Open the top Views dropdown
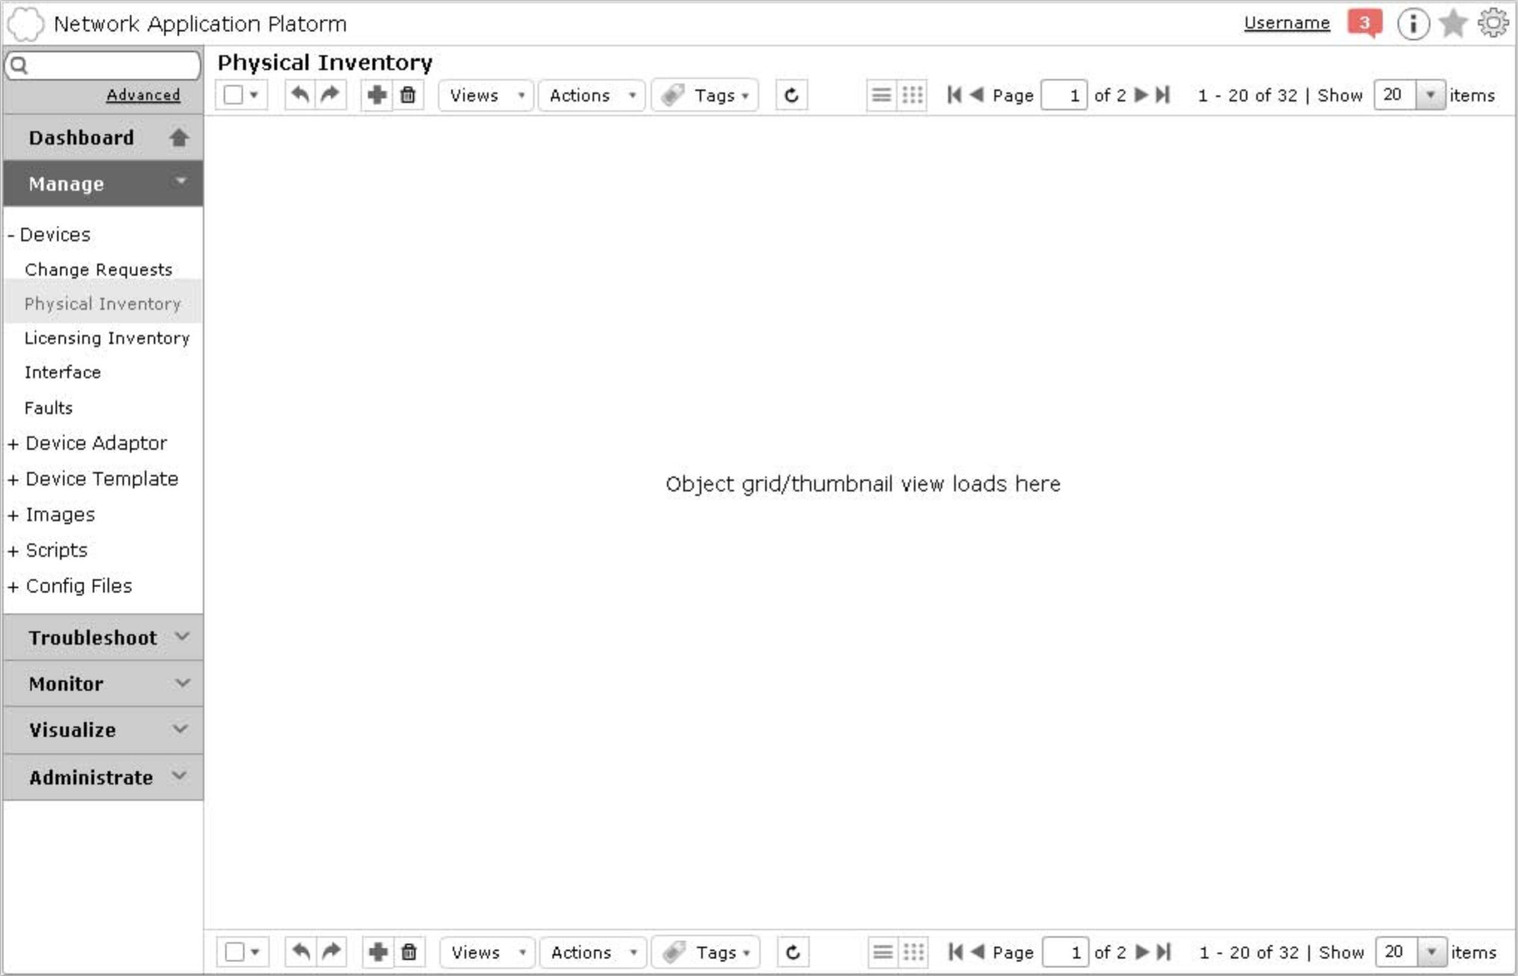This screenshot has height=976, width=1518. (x=485, y=95)
